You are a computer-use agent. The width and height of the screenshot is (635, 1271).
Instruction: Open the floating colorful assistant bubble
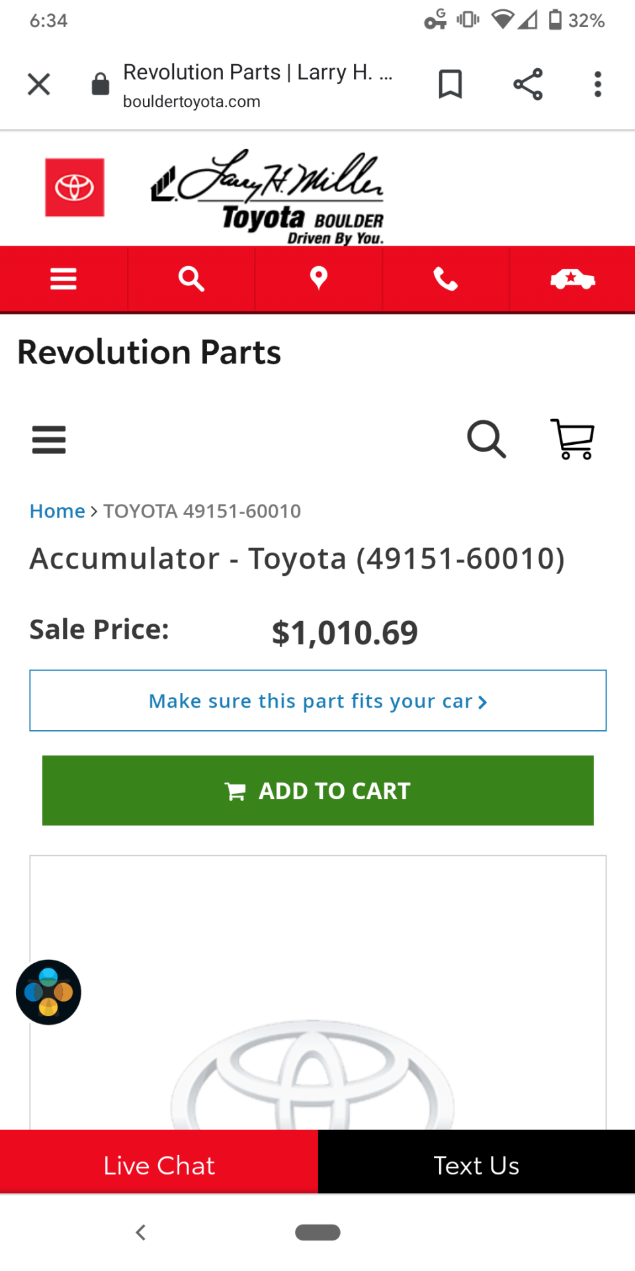click(x=48, y=992)
